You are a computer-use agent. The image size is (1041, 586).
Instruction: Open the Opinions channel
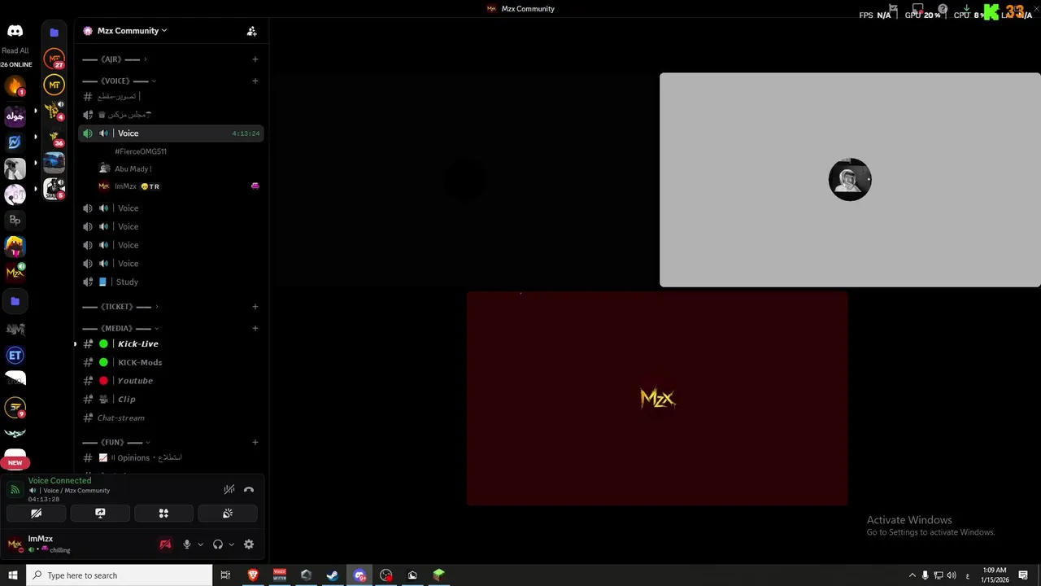171,457
